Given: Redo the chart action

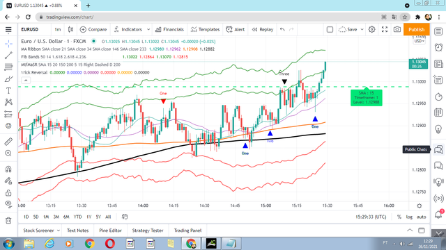Looking at the screenshot, I should point(291,29).
